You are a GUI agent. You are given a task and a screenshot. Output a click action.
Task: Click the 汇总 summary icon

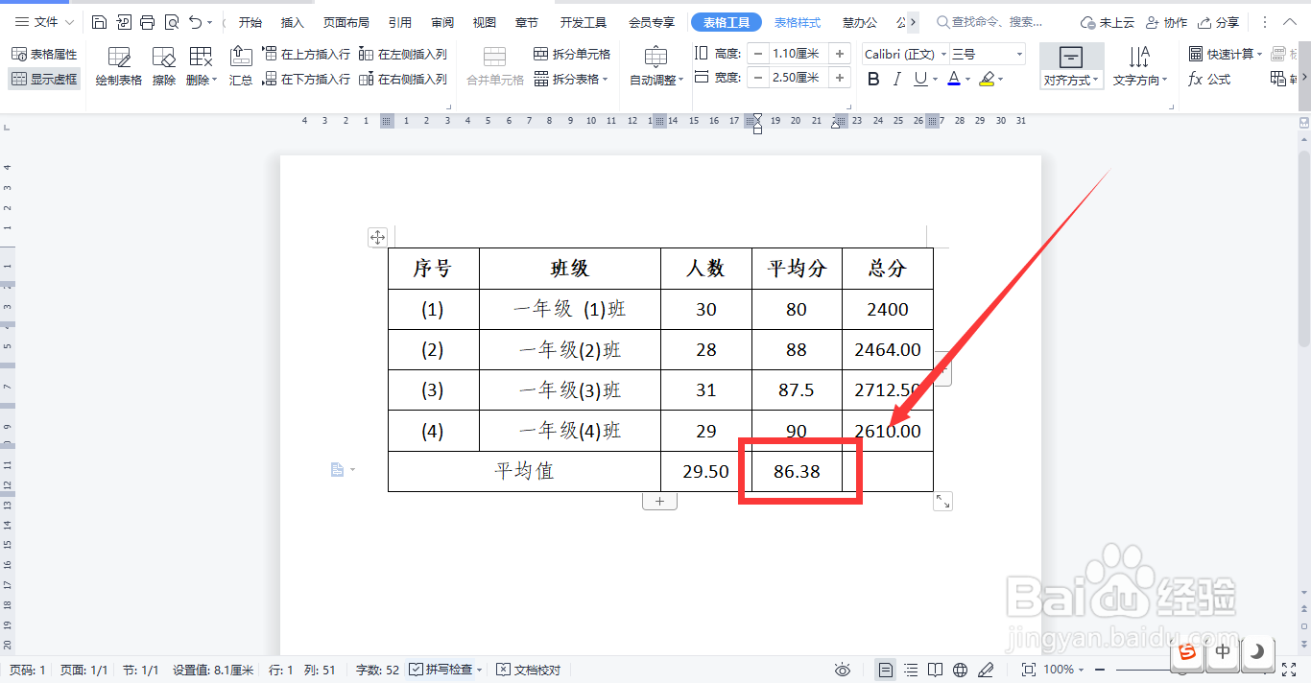[241, 67]
